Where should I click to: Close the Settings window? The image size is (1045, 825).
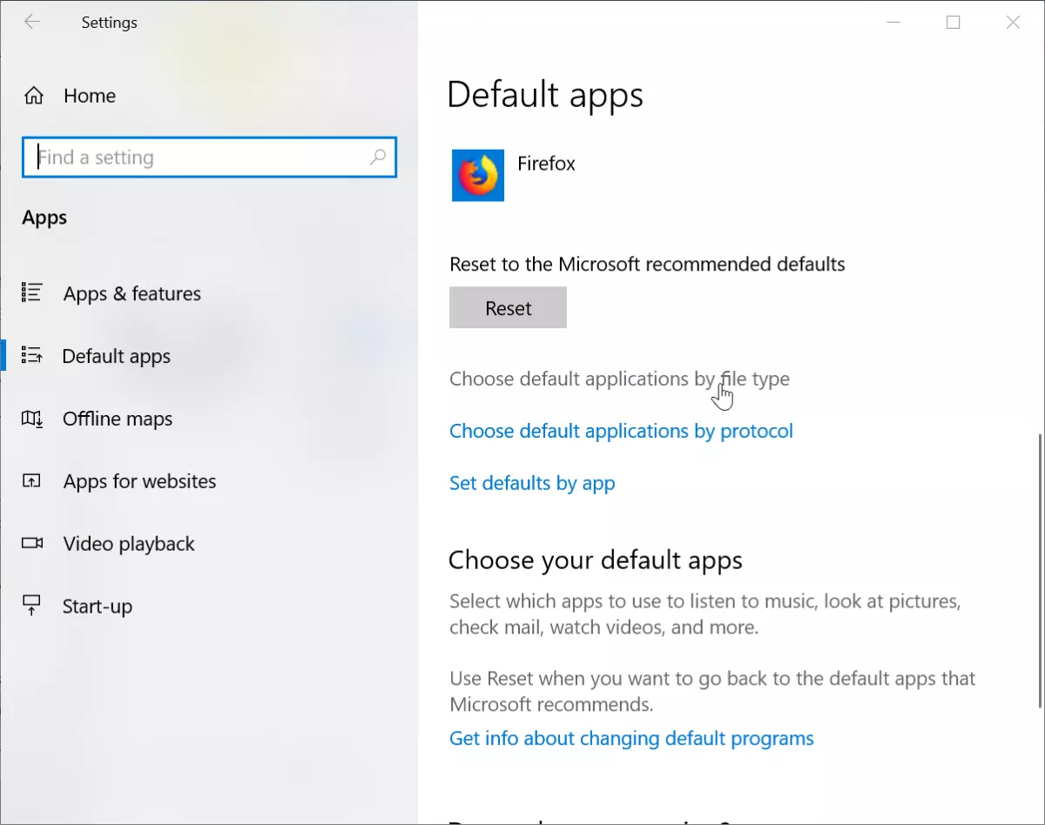1013,23
